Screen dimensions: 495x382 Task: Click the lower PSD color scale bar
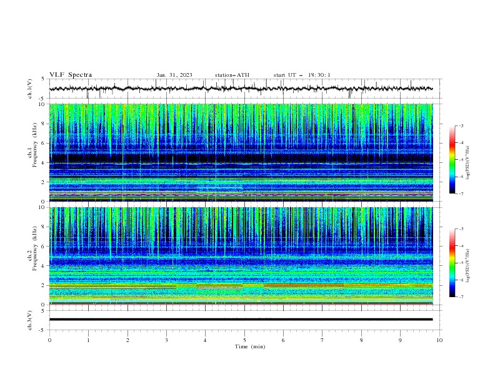click(452, 263)
